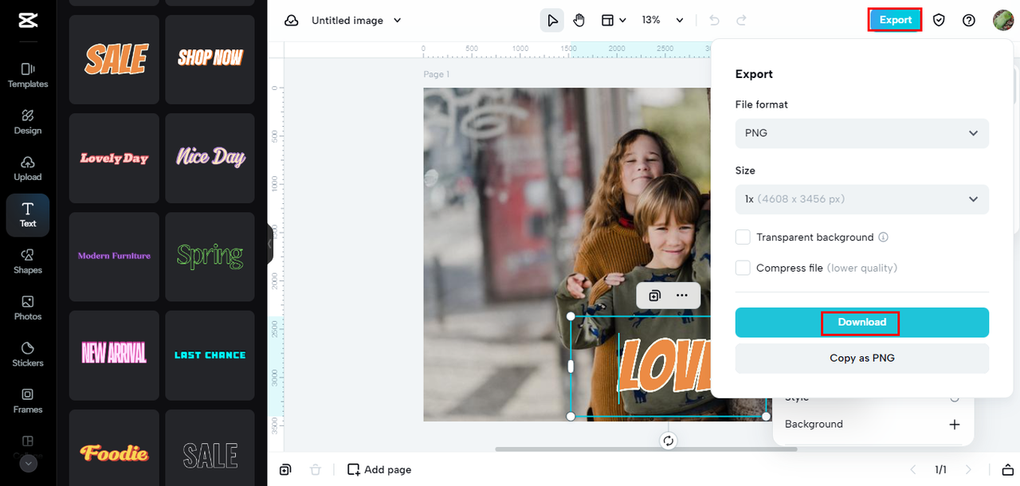Expand the Size 1x dropdown
This screenshot has width=1020, height=486.
[861, 199]
